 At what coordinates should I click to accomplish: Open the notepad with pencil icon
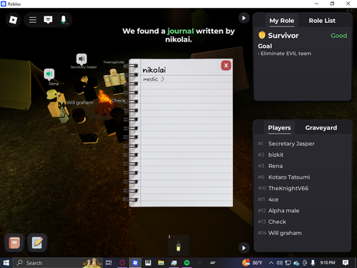[x=37, y=243]
